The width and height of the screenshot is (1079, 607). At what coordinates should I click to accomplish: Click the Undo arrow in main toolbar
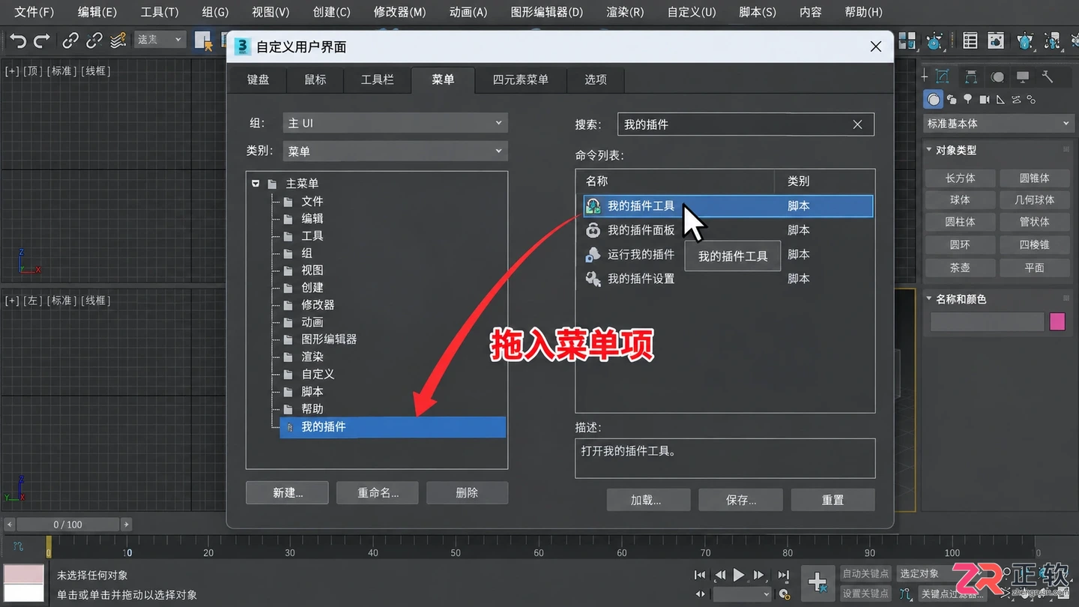click(18, 40)
